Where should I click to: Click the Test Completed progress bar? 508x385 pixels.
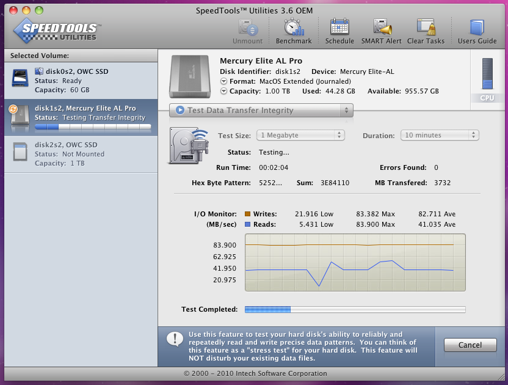(355, 309)
